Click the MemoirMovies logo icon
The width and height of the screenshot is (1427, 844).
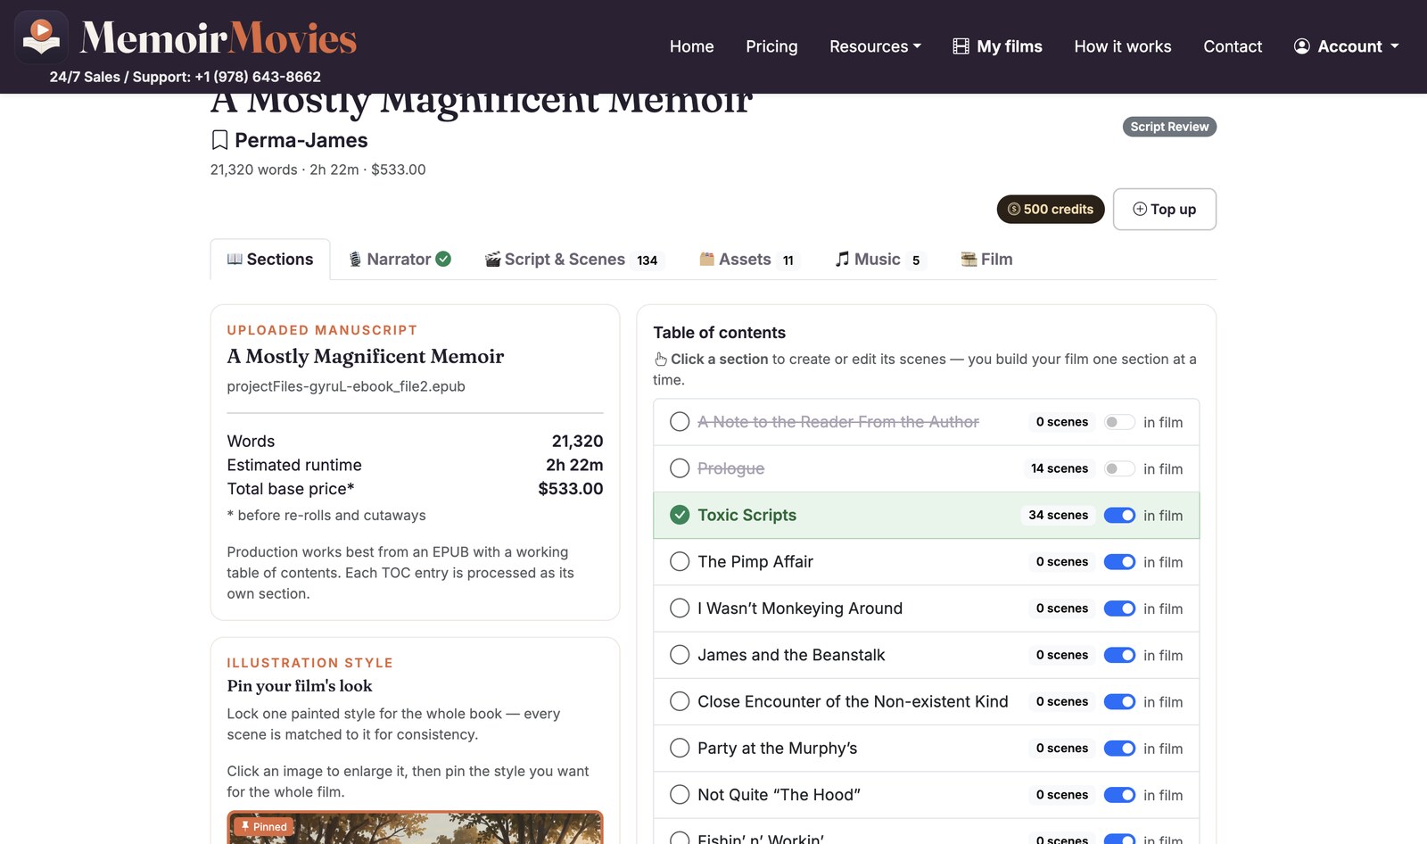[x=41, y=37]
